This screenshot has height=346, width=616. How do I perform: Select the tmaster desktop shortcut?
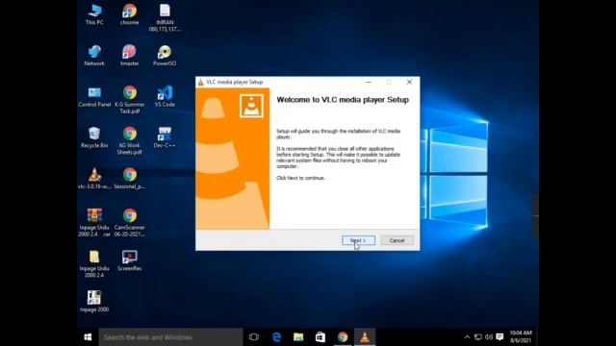(129, 56)
